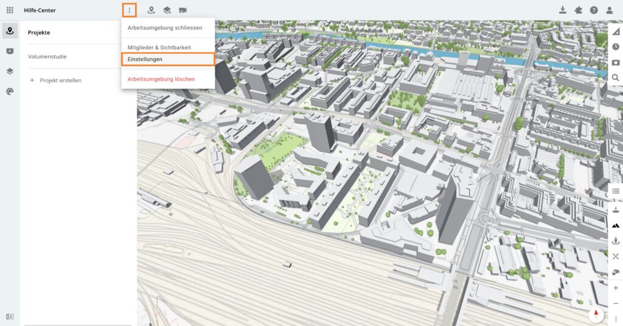Select Einstellungen from the dropdown menu
623x326 pixels.
pos(168,59)
